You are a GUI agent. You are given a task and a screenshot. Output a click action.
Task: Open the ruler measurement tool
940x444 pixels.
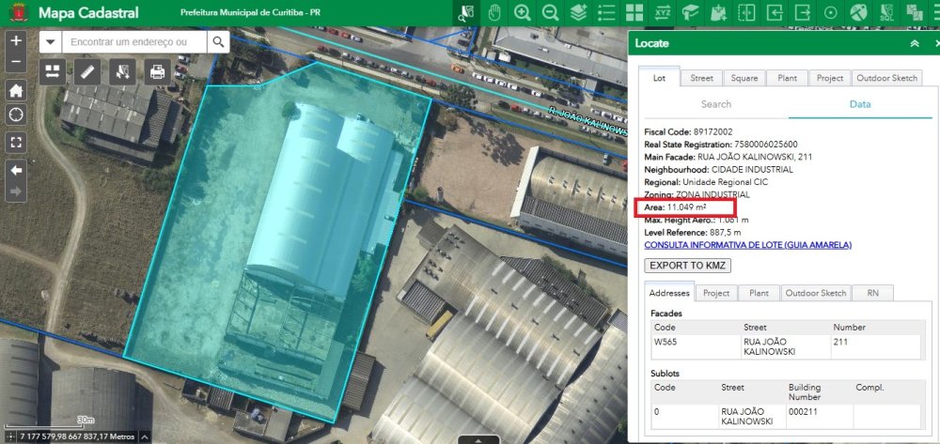click(x=87, y=71)
